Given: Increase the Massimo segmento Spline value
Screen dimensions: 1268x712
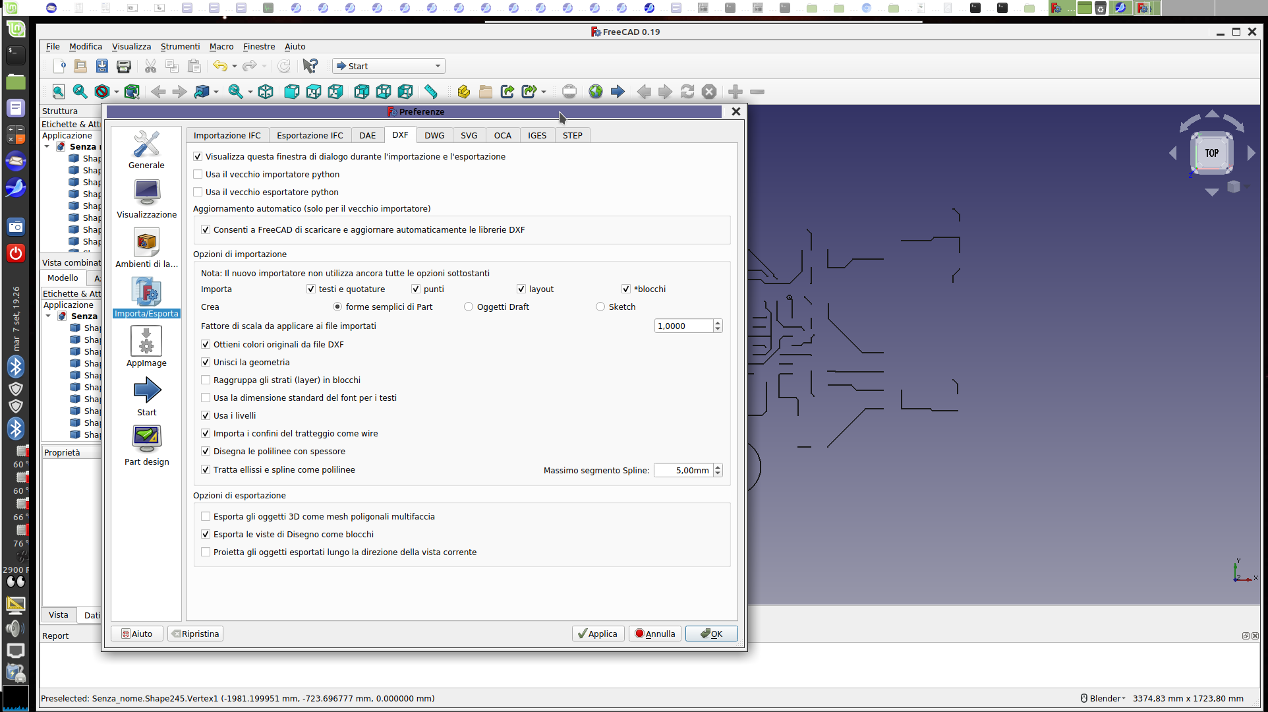Looking at the screenshot, I should coord(718,467).
